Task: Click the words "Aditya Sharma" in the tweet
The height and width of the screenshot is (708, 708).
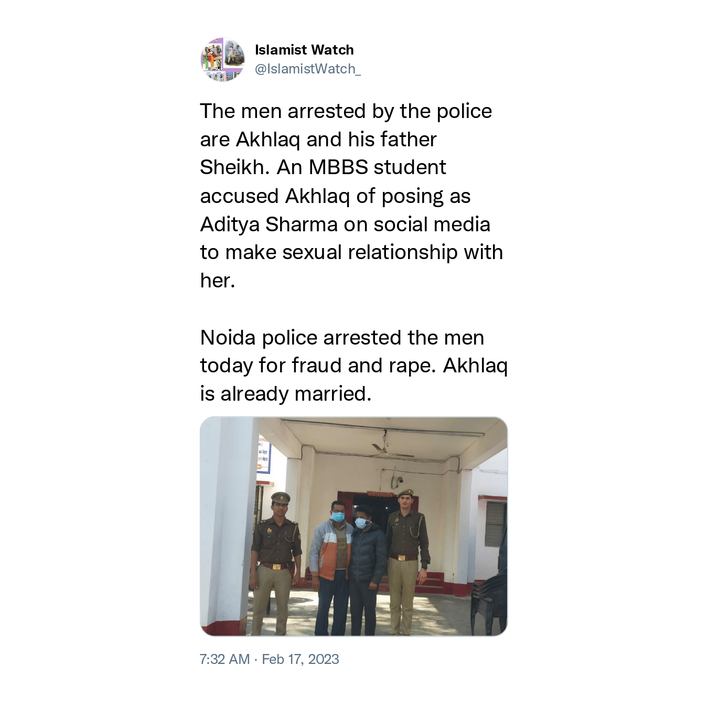Action: click(x=270, y=224)
